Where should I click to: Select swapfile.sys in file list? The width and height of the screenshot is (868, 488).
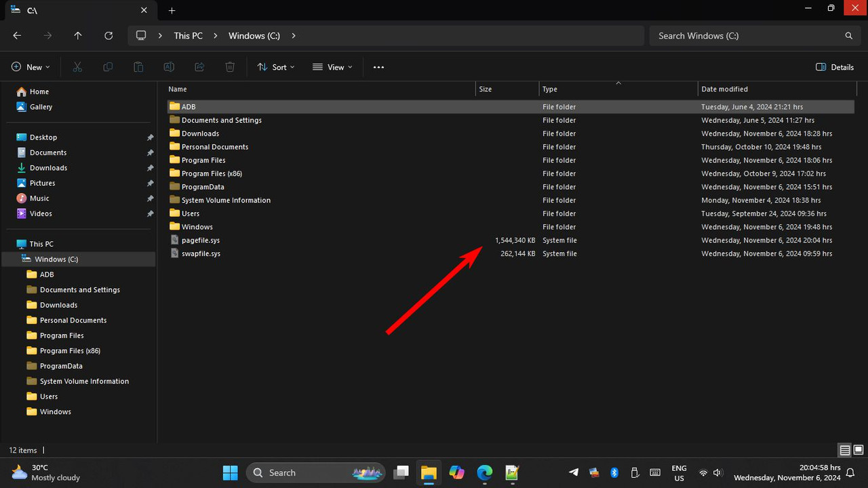pyautogui.click(x=510, y=253)
